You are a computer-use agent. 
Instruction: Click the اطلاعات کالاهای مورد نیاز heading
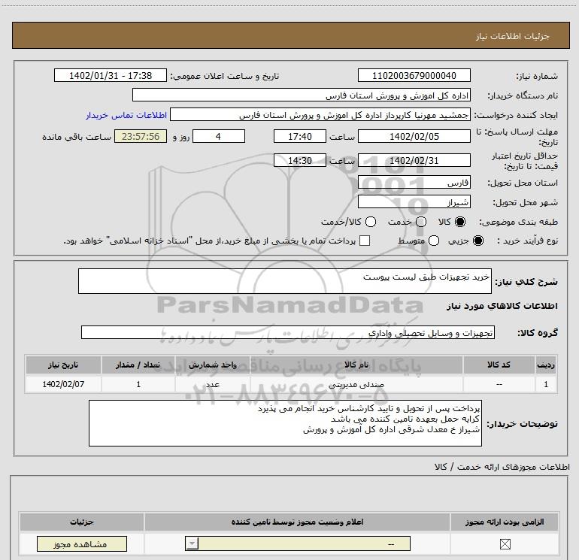tap(502, 306)
